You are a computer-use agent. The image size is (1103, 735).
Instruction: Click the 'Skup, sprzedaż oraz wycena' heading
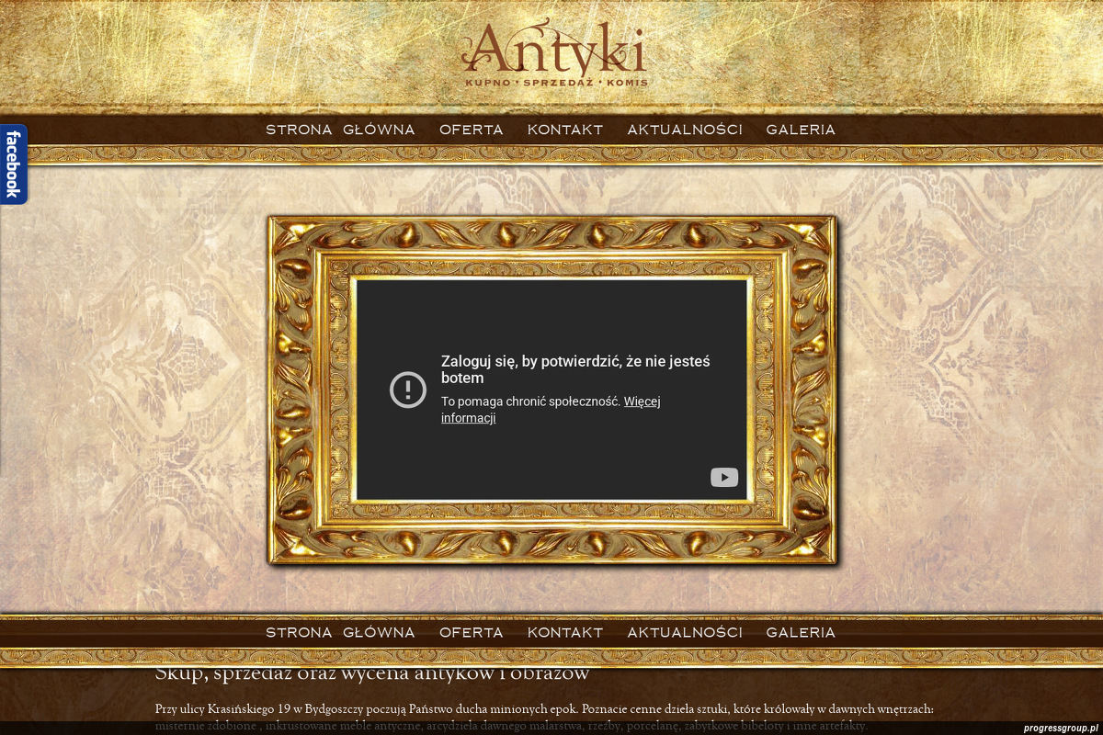[371, 674]
